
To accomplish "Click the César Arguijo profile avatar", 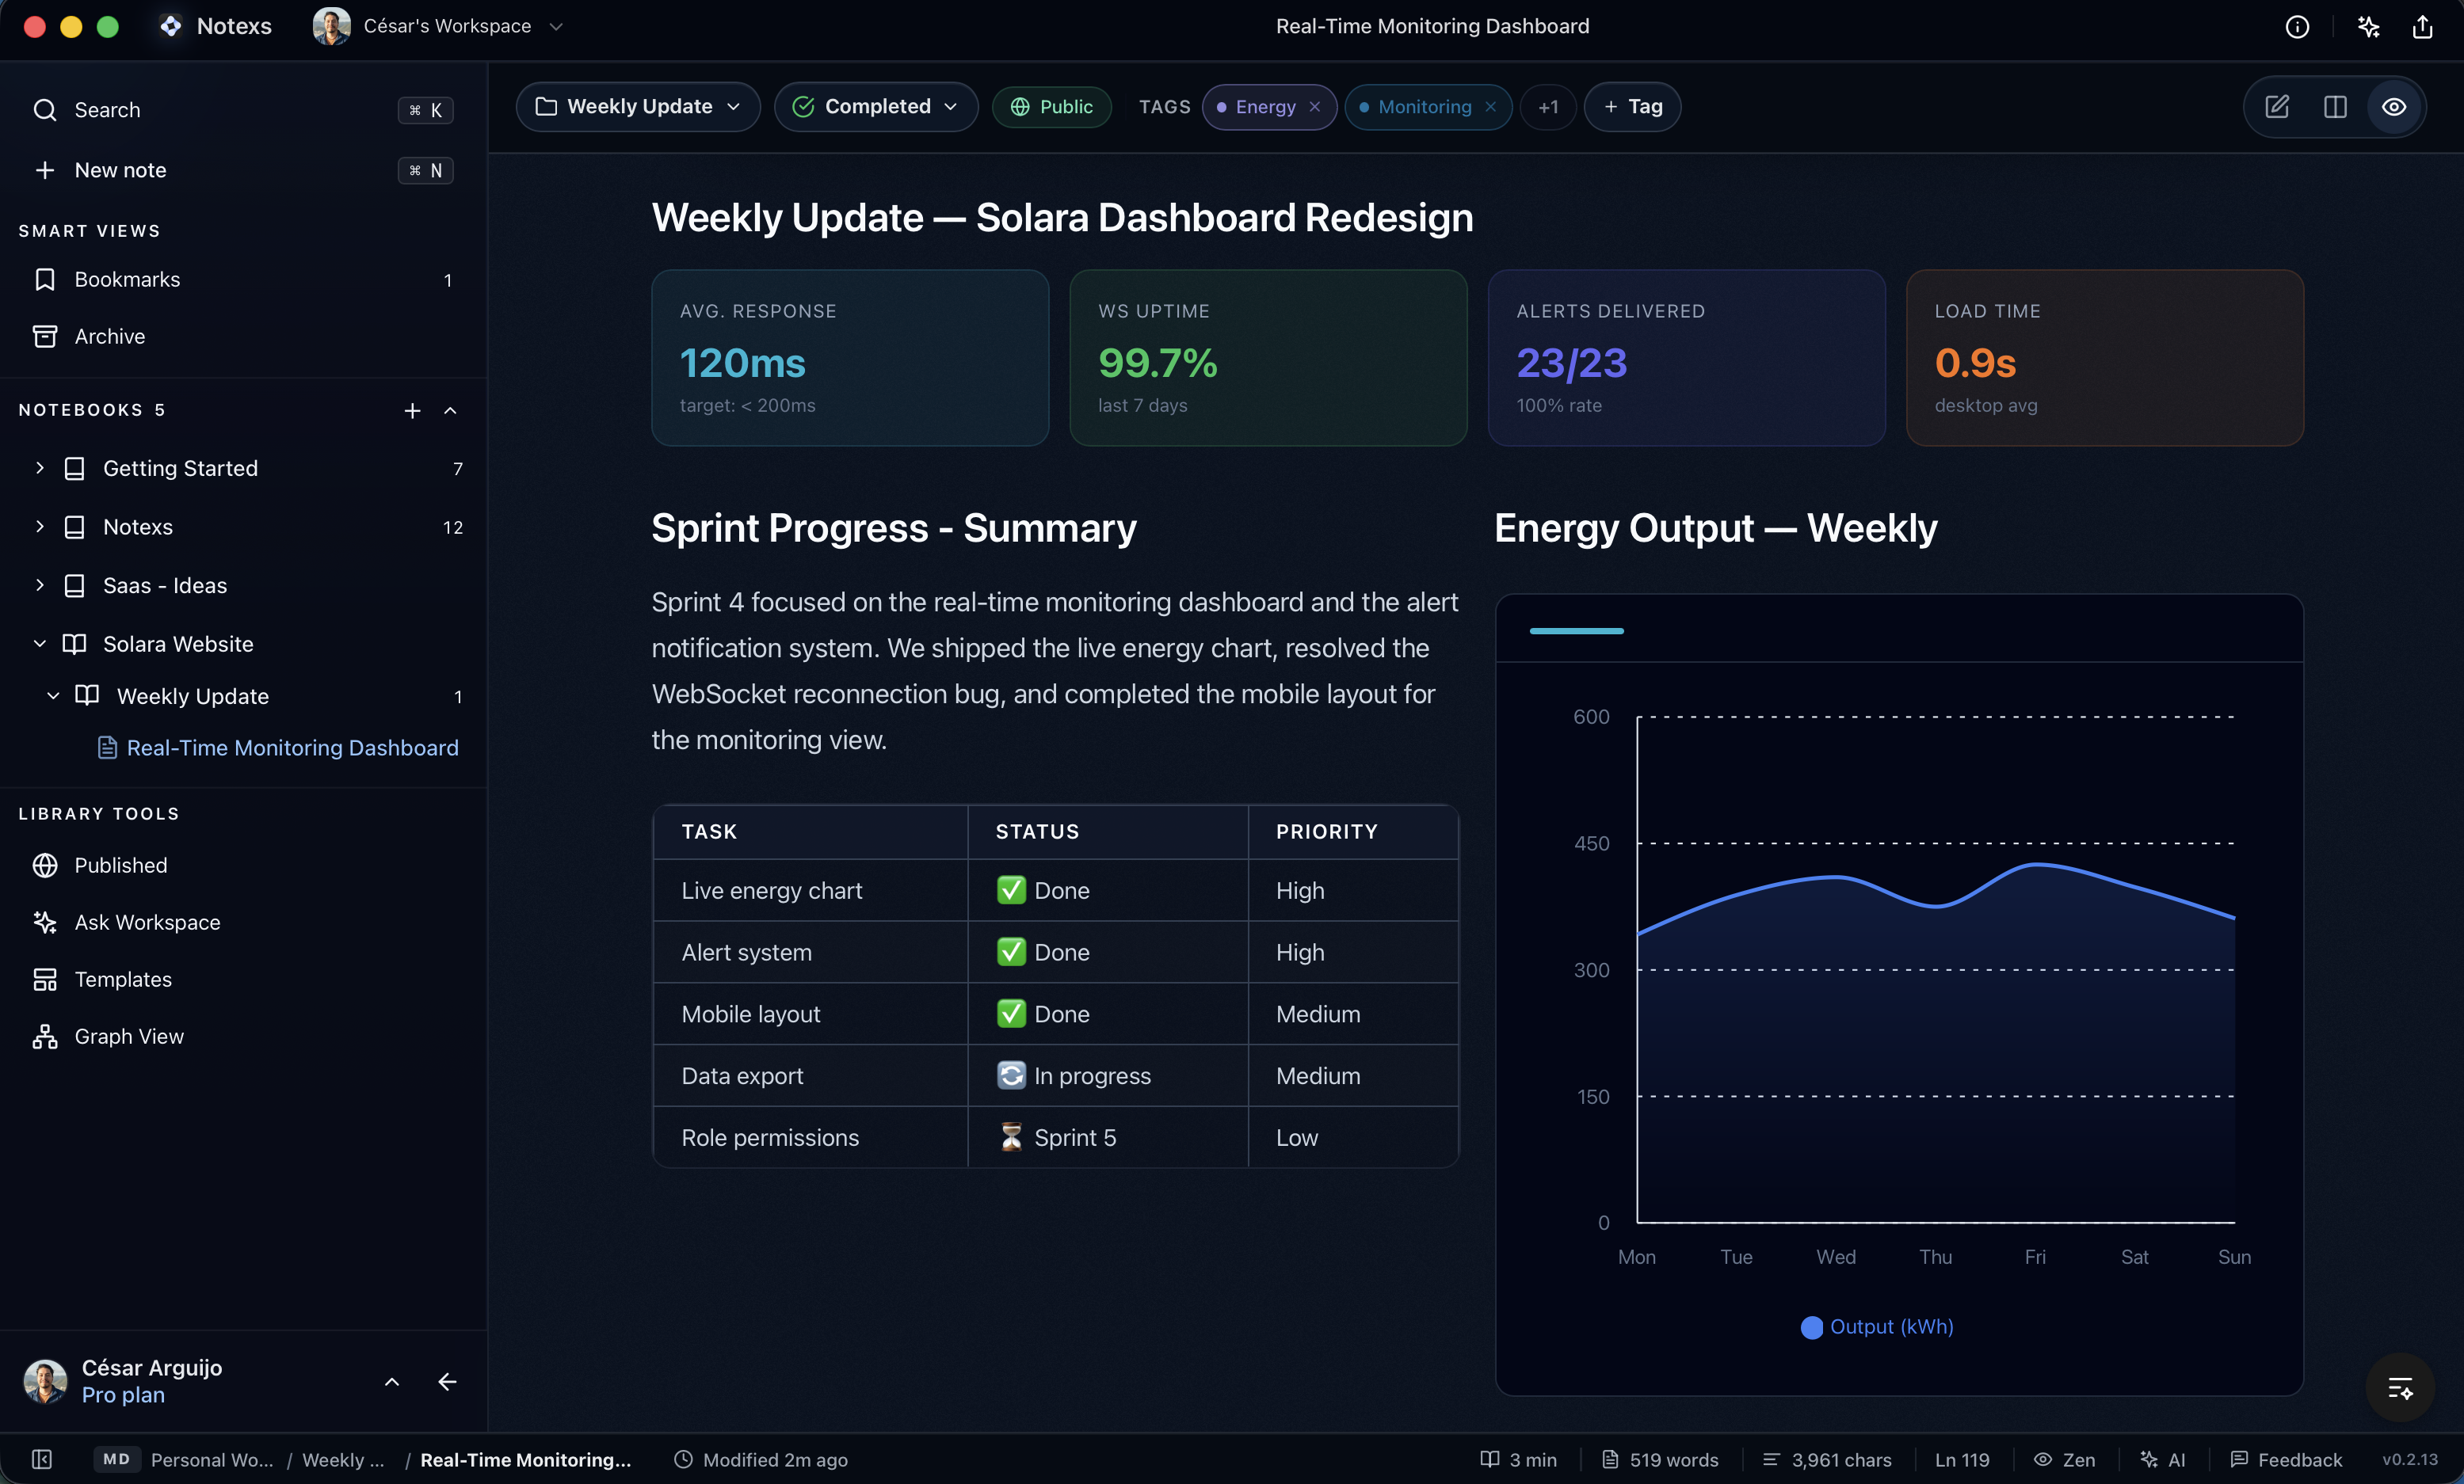I will (x=45, y=1382).
